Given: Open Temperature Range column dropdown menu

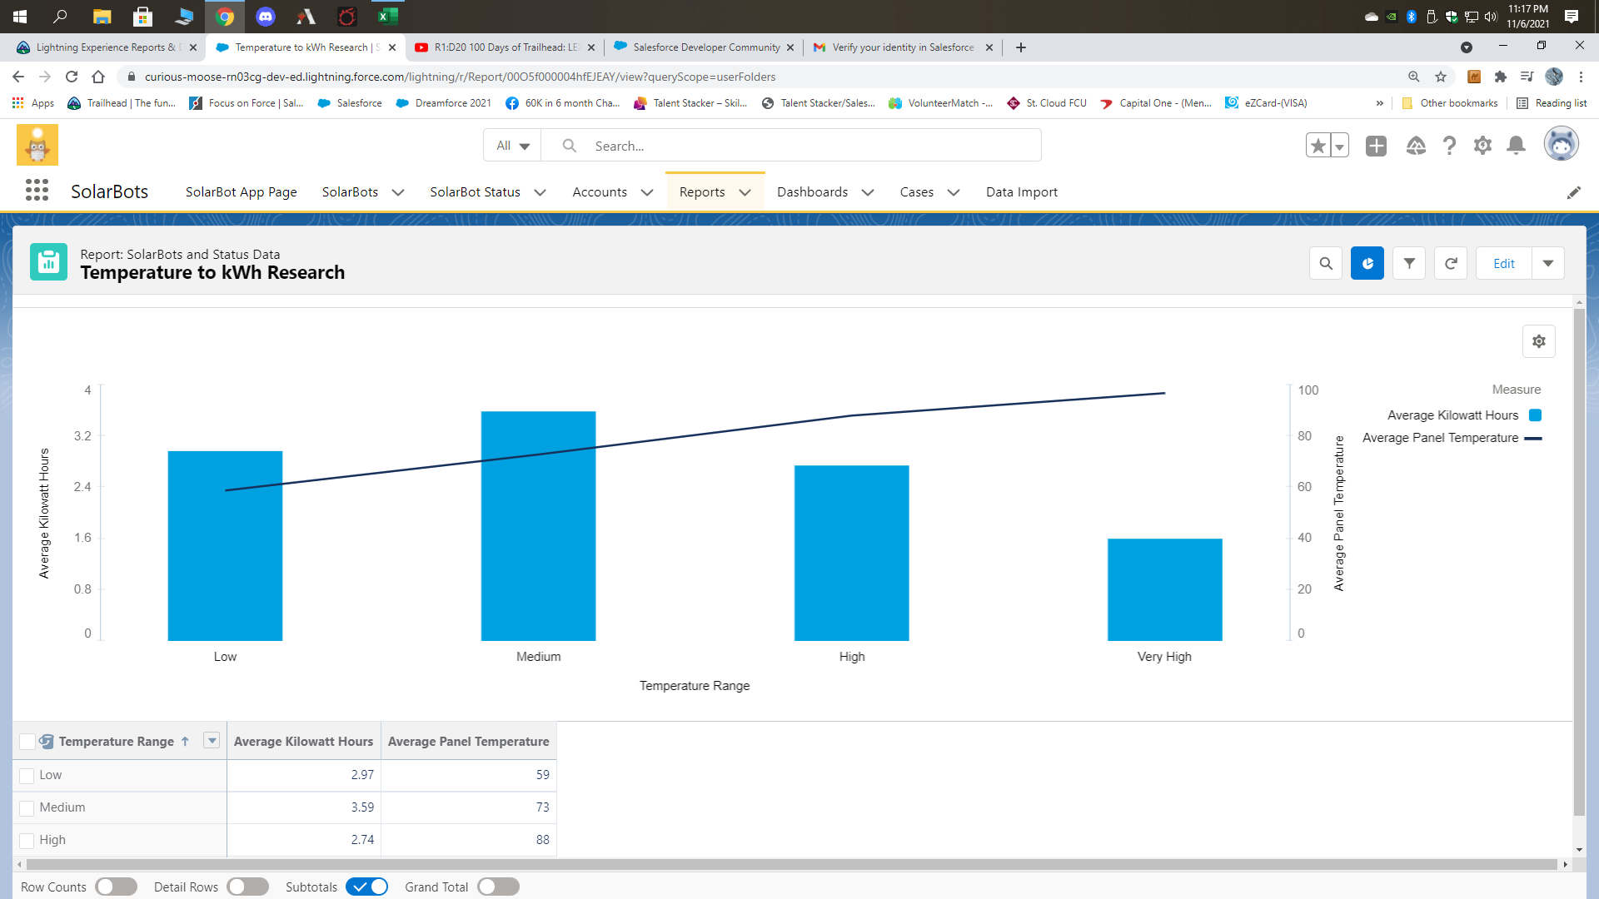Looking at the screenshot, I should [x=212, y=741].
